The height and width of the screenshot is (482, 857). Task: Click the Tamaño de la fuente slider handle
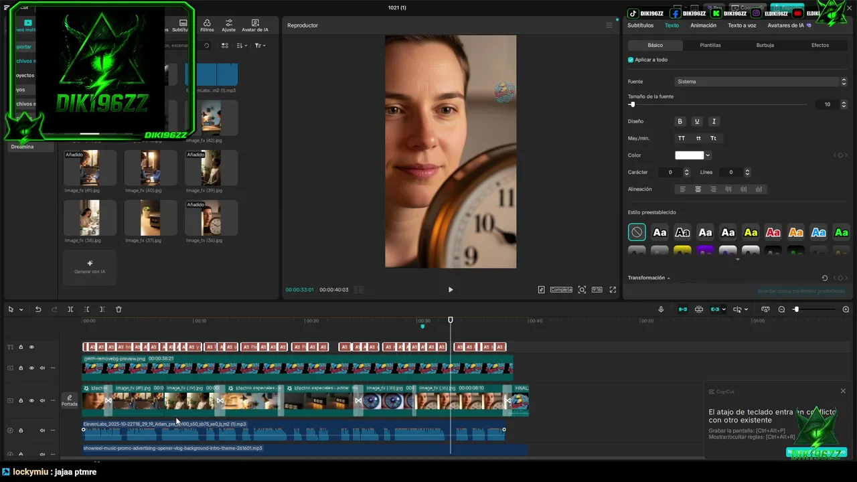point(632,104)
